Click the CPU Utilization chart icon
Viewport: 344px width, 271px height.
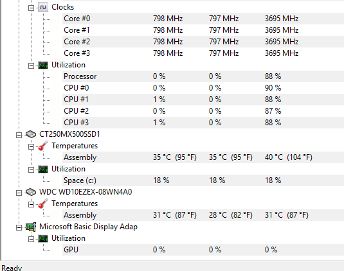pos(43,65)
